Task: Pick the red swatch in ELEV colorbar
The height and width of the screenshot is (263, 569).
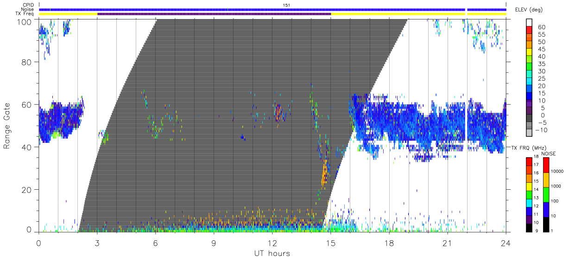Action: point(529,30)
